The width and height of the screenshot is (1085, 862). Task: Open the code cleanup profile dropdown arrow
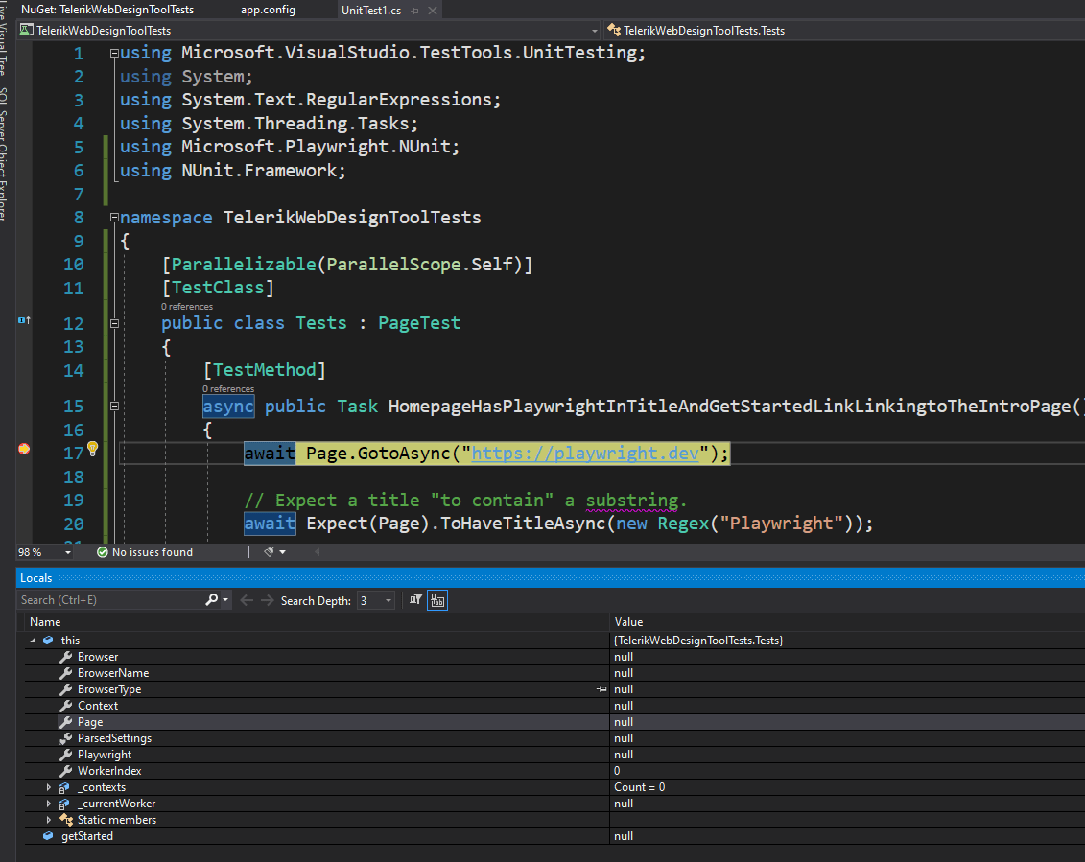click(x=282, y=552)
